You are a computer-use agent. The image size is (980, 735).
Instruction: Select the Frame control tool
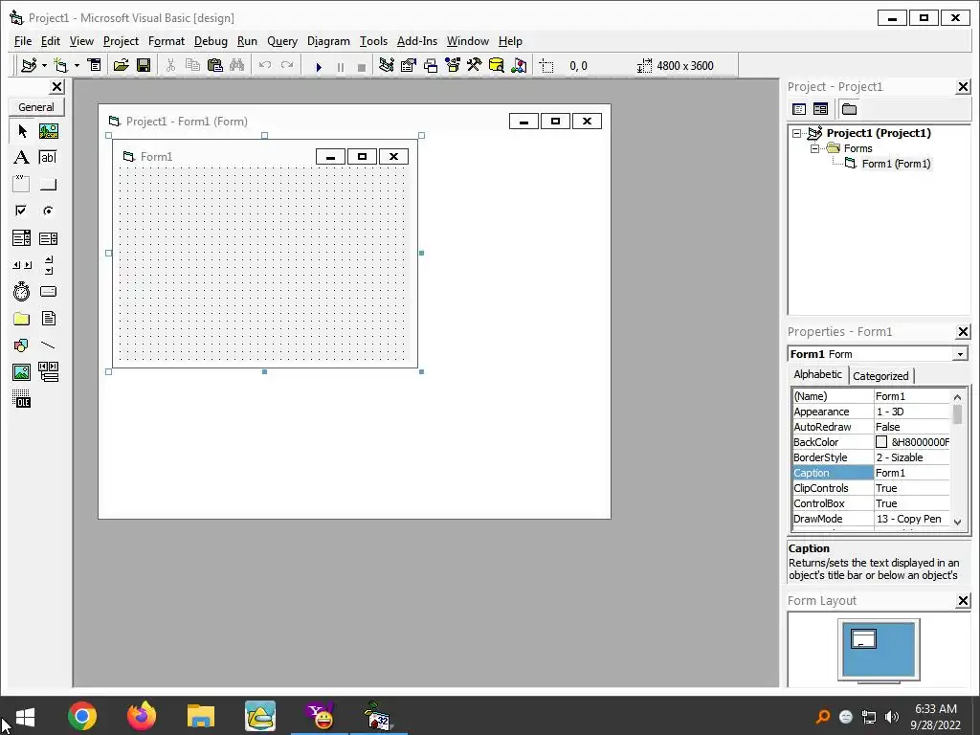[22, 185]
